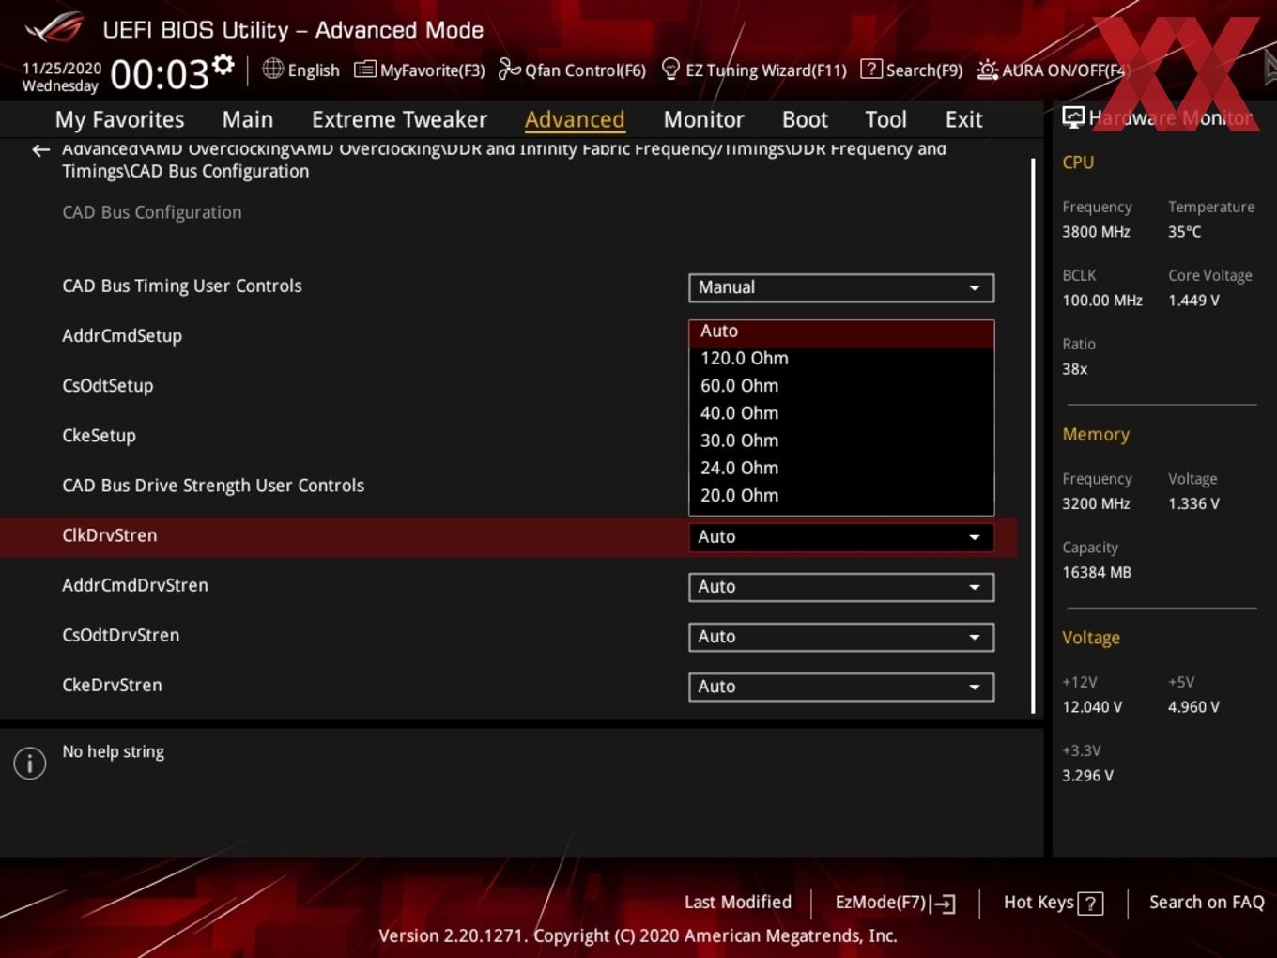Switch to the Main tab
This screenshot has height=958, width=1277.
point(248,119)
